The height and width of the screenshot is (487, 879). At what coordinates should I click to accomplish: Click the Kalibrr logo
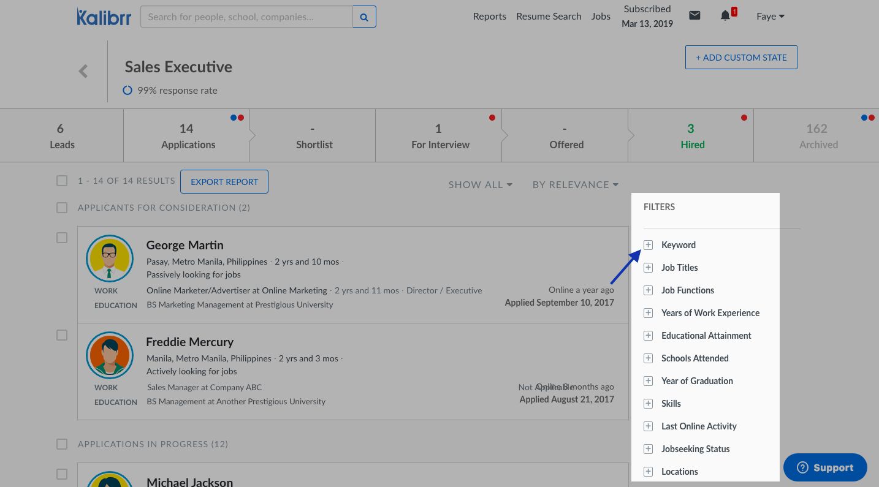[x=103, y=17]
